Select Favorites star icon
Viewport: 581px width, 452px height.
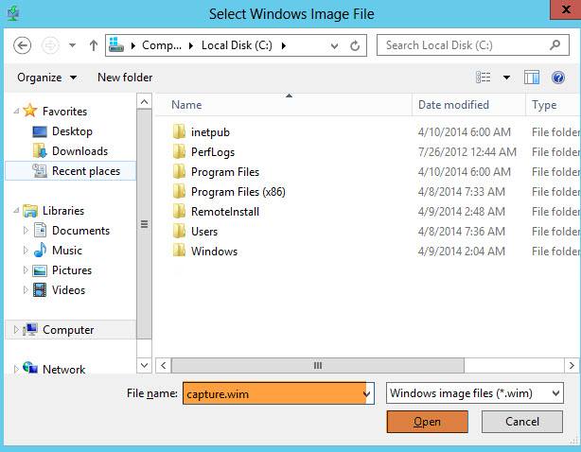click(x=30, y=111)
